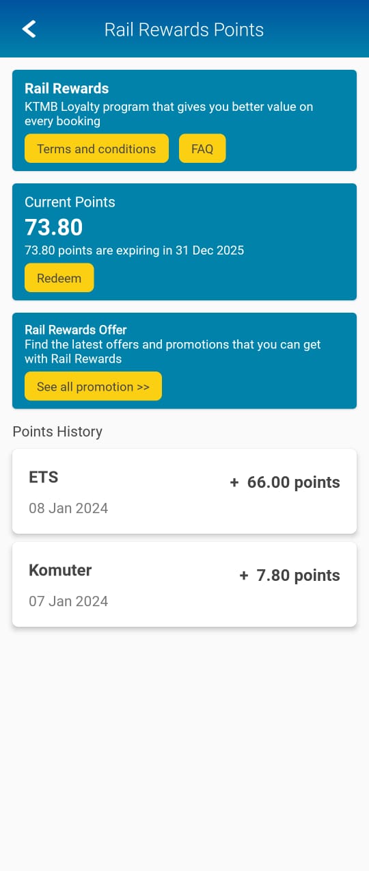Viewport: 369px width, 871px height.
Task: Tap the 07 Jan 2024 date
Action: [68, 601]
